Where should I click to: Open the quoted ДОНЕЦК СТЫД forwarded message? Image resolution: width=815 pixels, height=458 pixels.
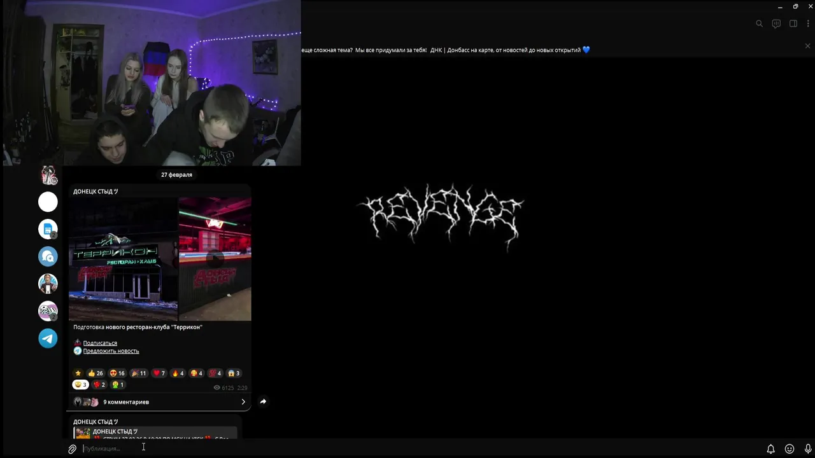pos(155,434)
